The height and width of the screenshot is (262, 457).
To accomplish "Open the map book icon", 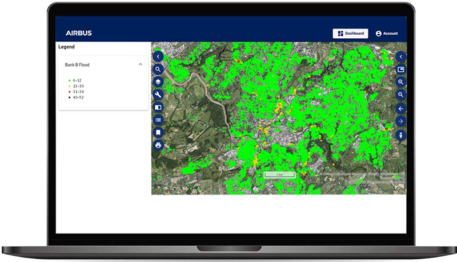I will (158, 107).
